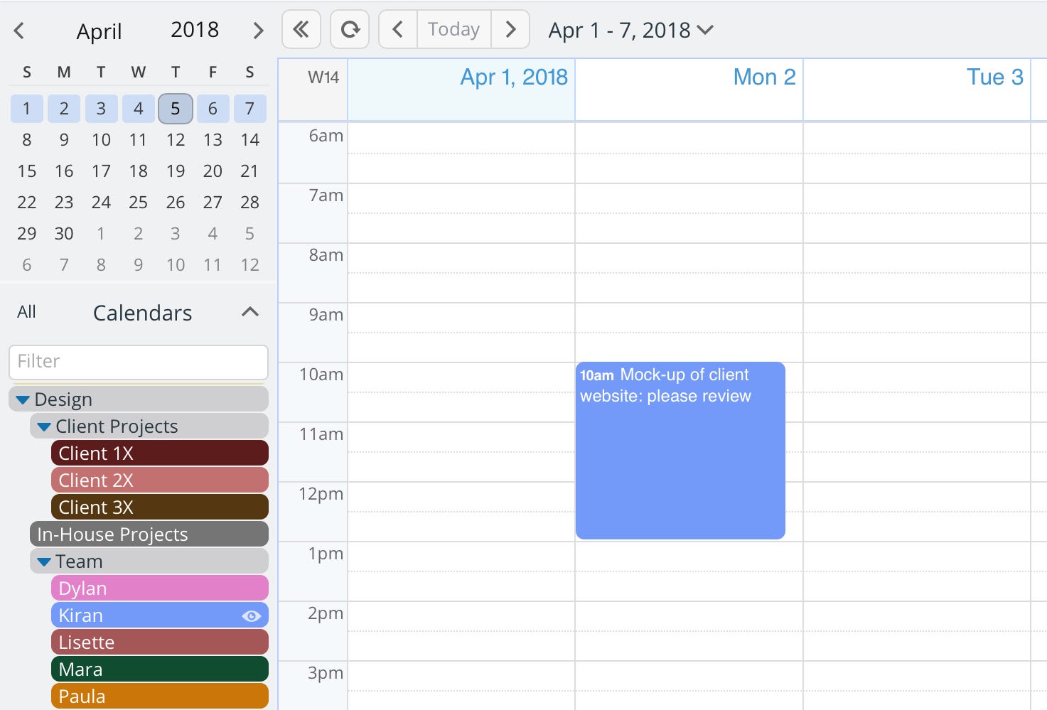This screenshot has height=710, width=1047.
Task: Navigate the mini calendar back to March
Action: pyautogui.click(x=19, y=31)
